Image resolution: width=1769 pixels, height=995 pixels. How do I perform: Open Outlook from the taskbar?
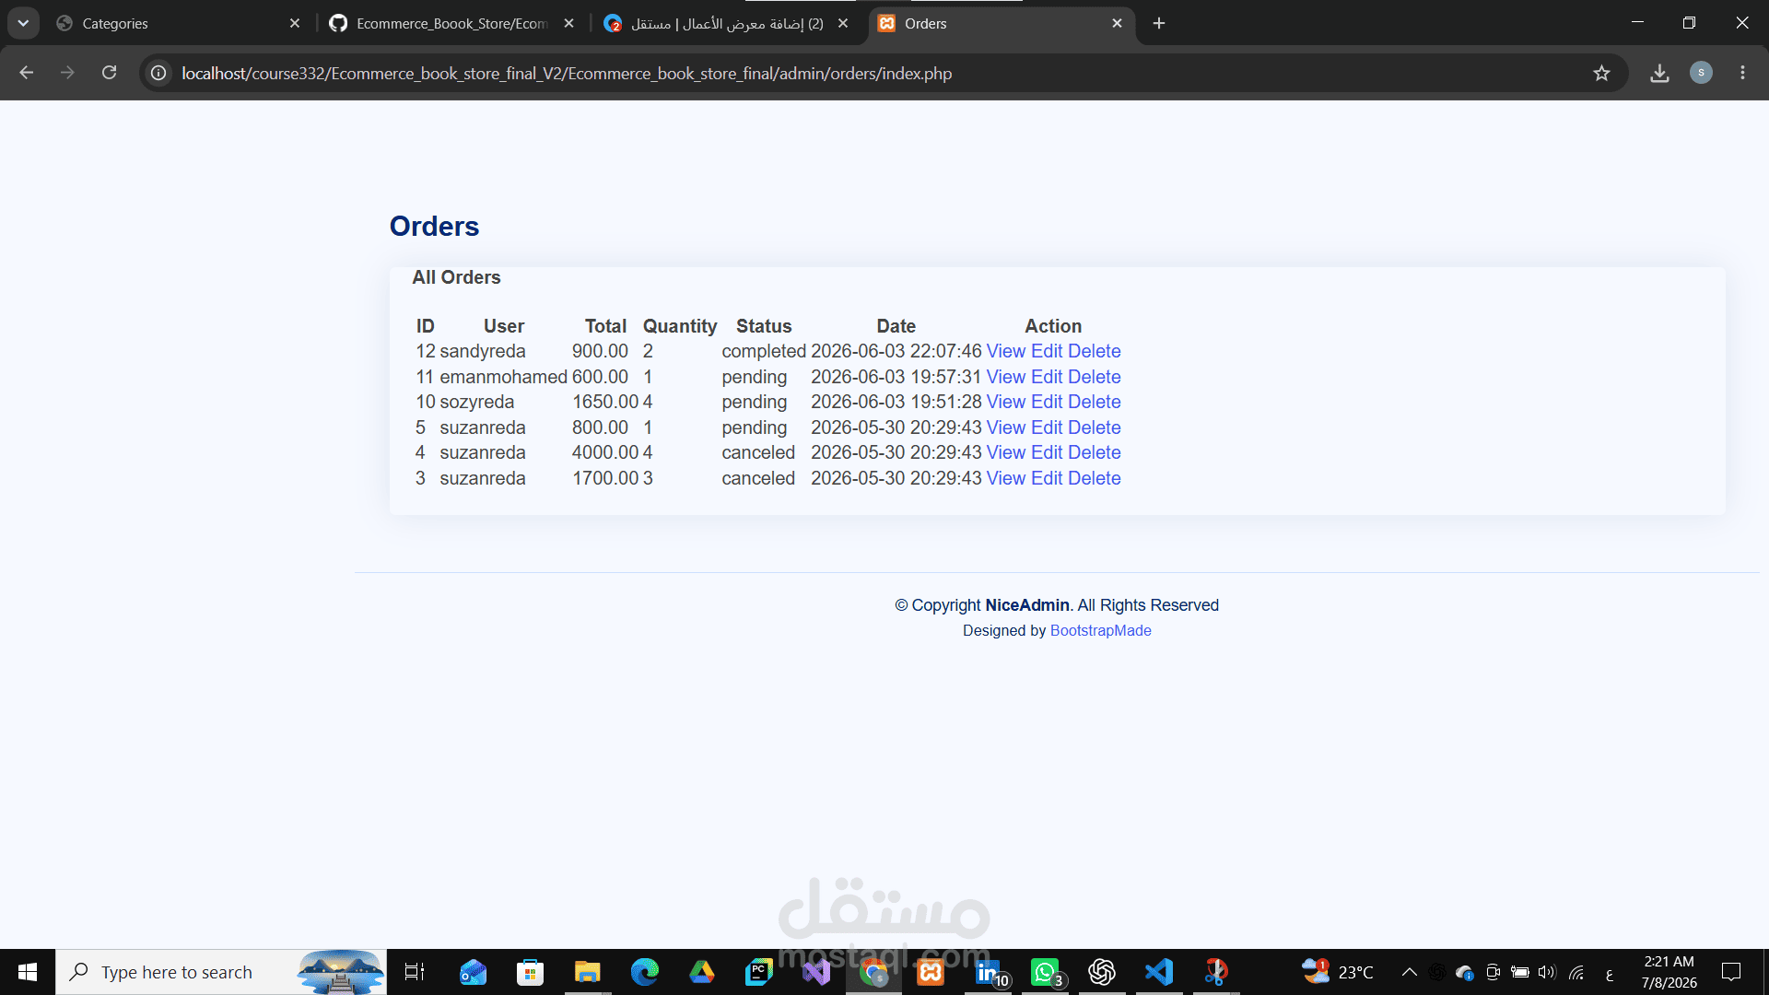tap(473, 972)
